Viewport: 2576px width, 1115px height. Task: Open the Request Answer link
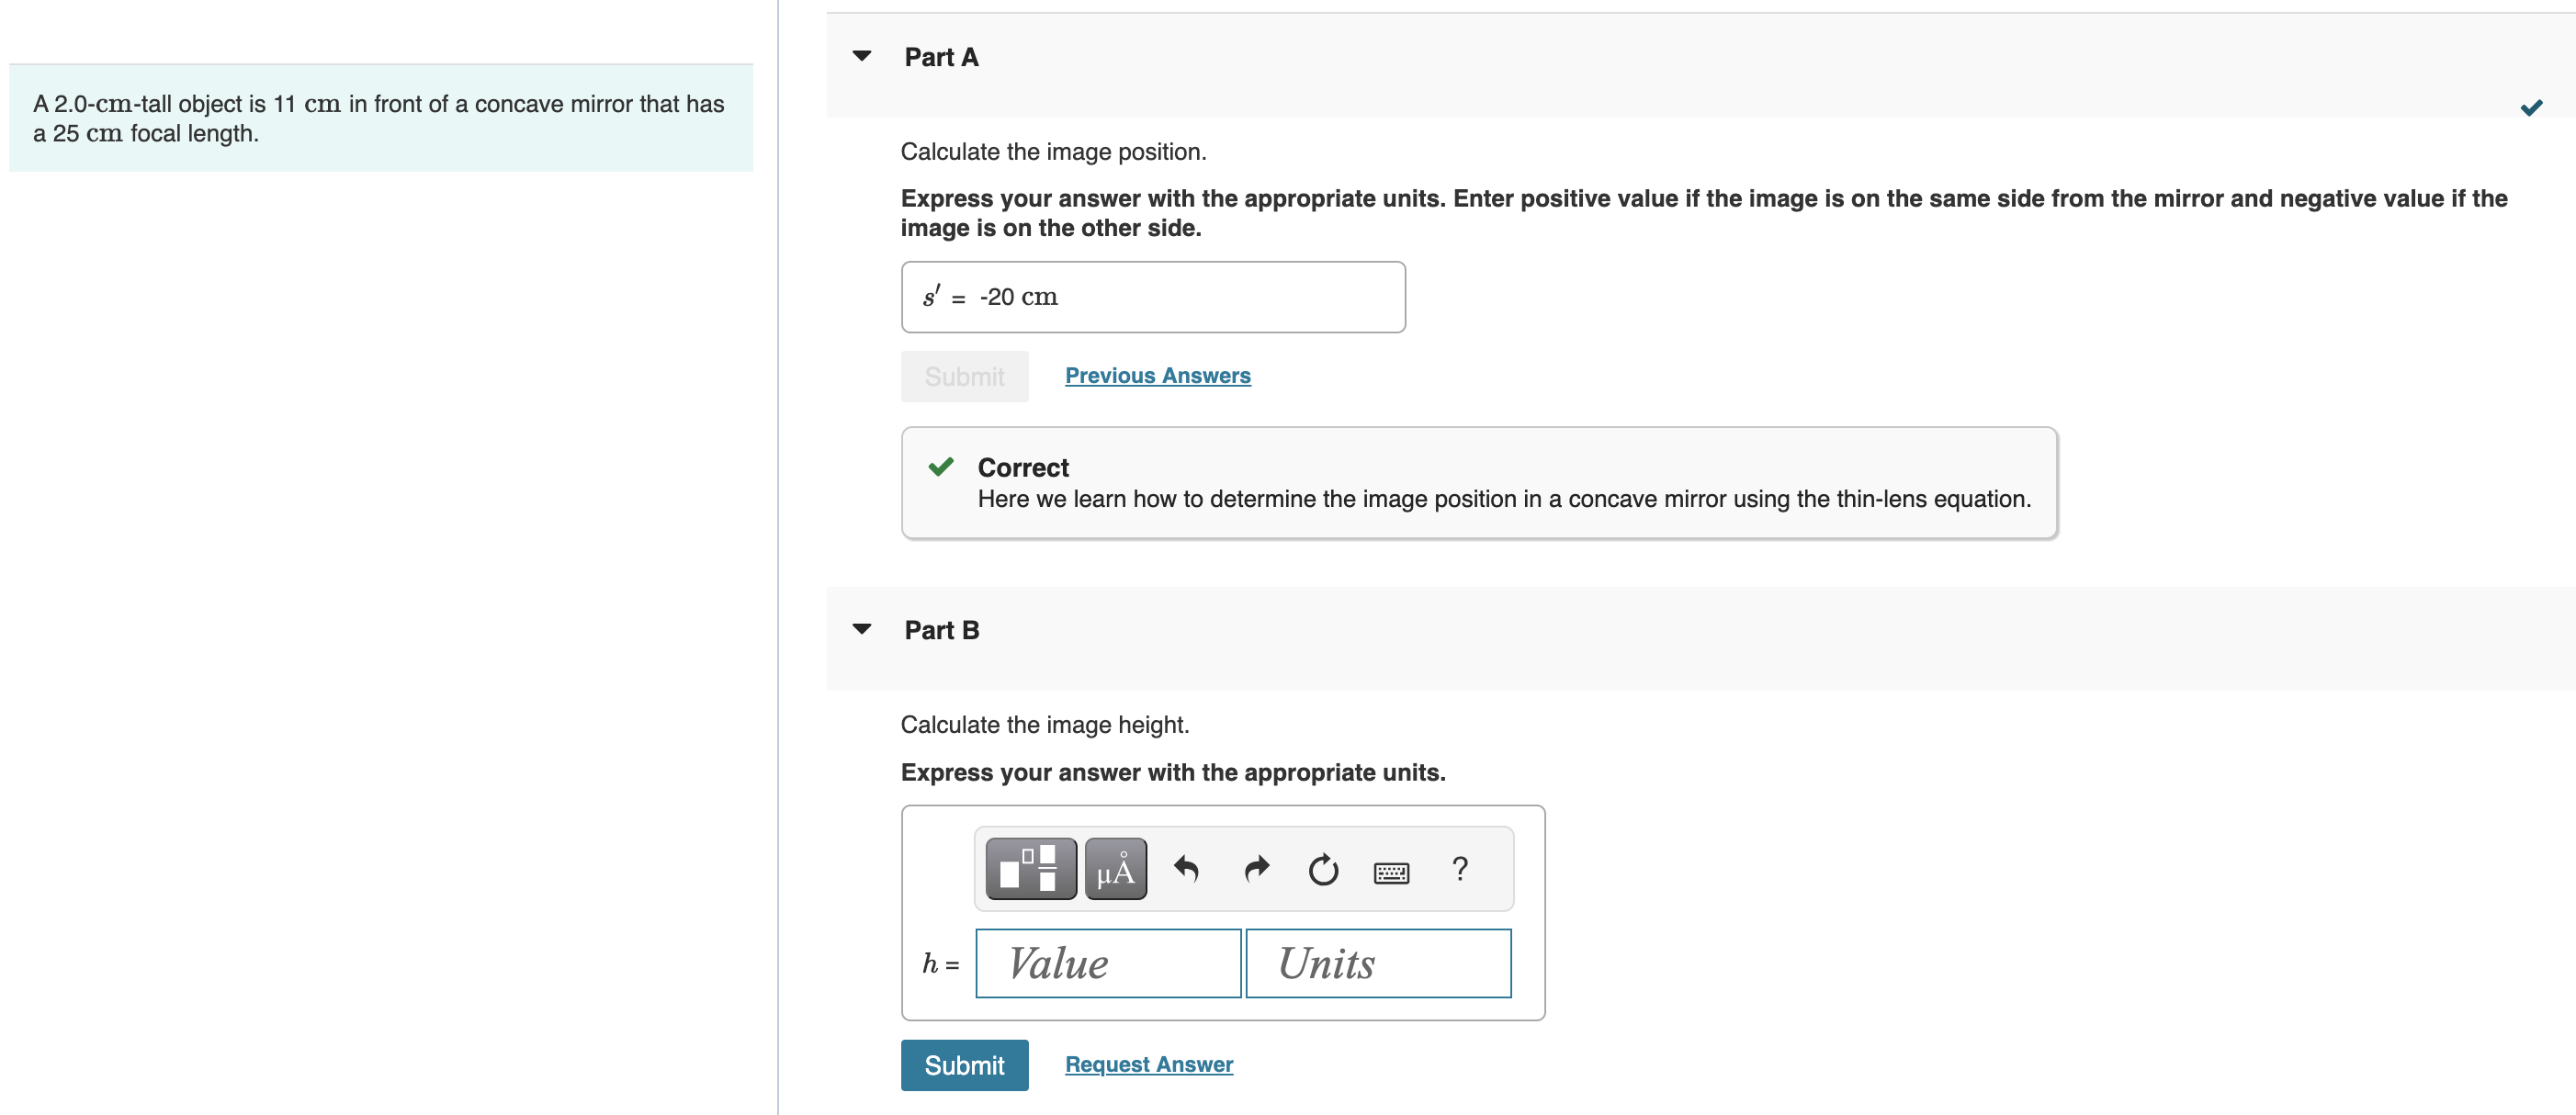[x=1148, y=1064]
